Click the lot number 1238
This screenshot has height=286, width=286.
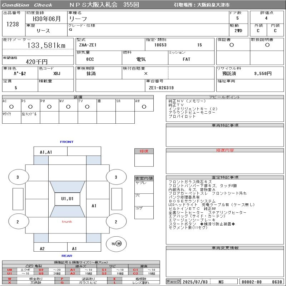click(13, 24)
